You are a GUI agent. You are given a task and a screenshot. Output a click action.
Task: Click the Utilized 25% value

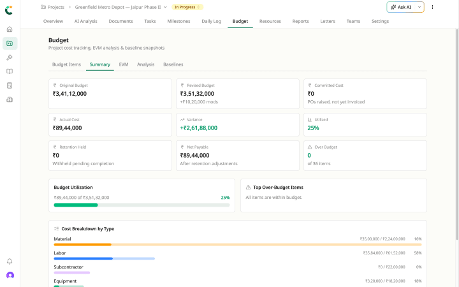point(313,128)
